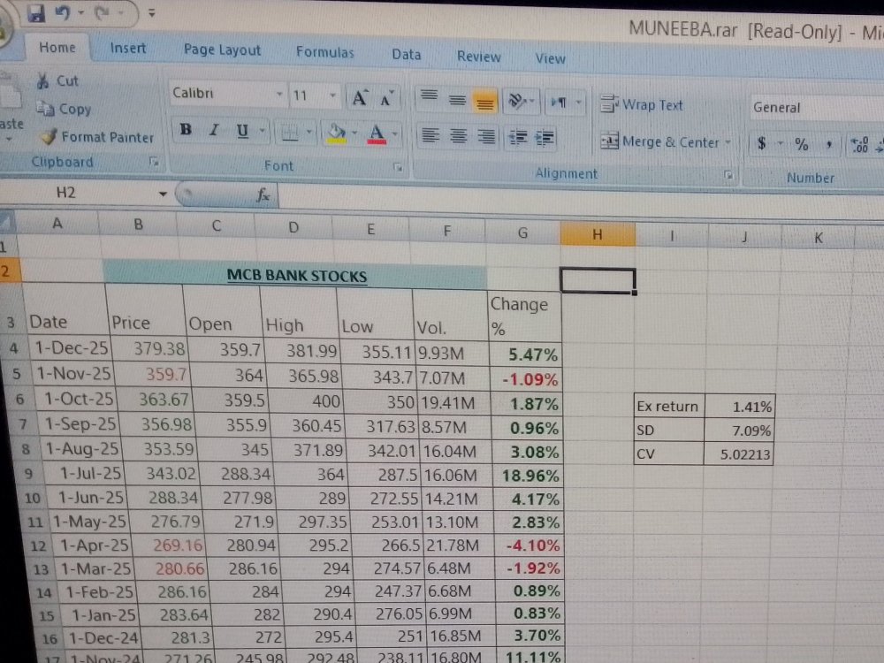Open the Page Layout tab
This screenshot has width=884, height=663.
tap(222, 50)
